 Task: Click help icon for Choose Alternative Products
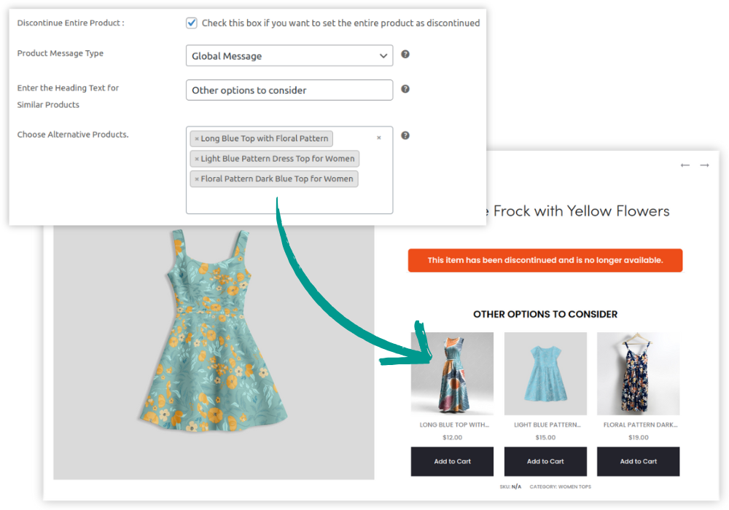[x=405, y=136]
